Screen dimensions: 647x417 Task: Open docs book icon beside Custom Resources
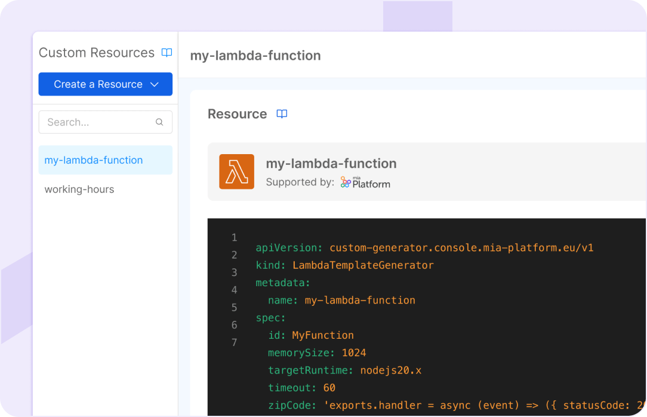[167, 53]
